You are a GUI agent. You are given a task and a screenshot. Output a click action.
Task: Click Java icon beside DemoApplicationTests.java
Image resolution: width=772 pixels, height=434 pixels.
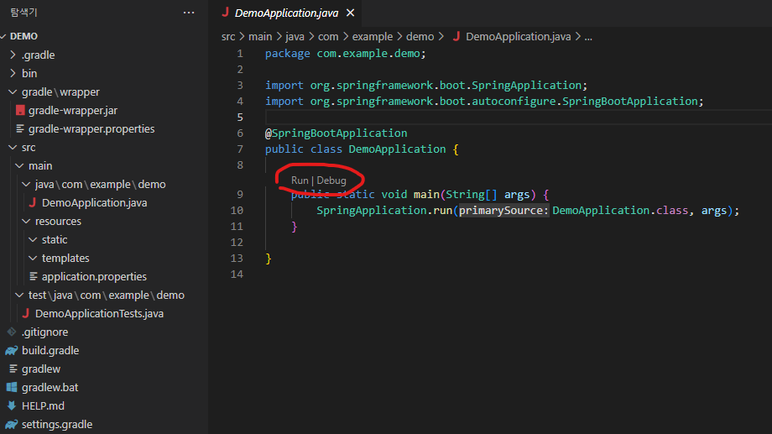pos(26,313)
